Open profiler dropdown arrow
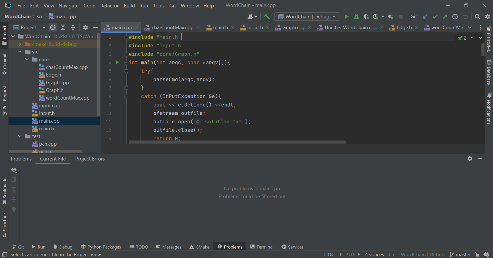The height and width of the screenshot is (258, 493). pyautogui.click(x=383, y=17)
